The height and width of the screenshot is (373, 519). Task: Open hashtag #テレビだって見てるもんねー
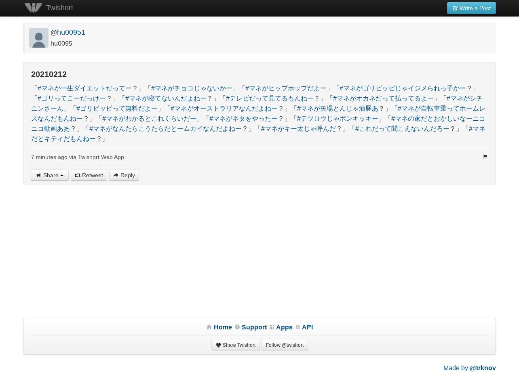[x=270, y=98]
